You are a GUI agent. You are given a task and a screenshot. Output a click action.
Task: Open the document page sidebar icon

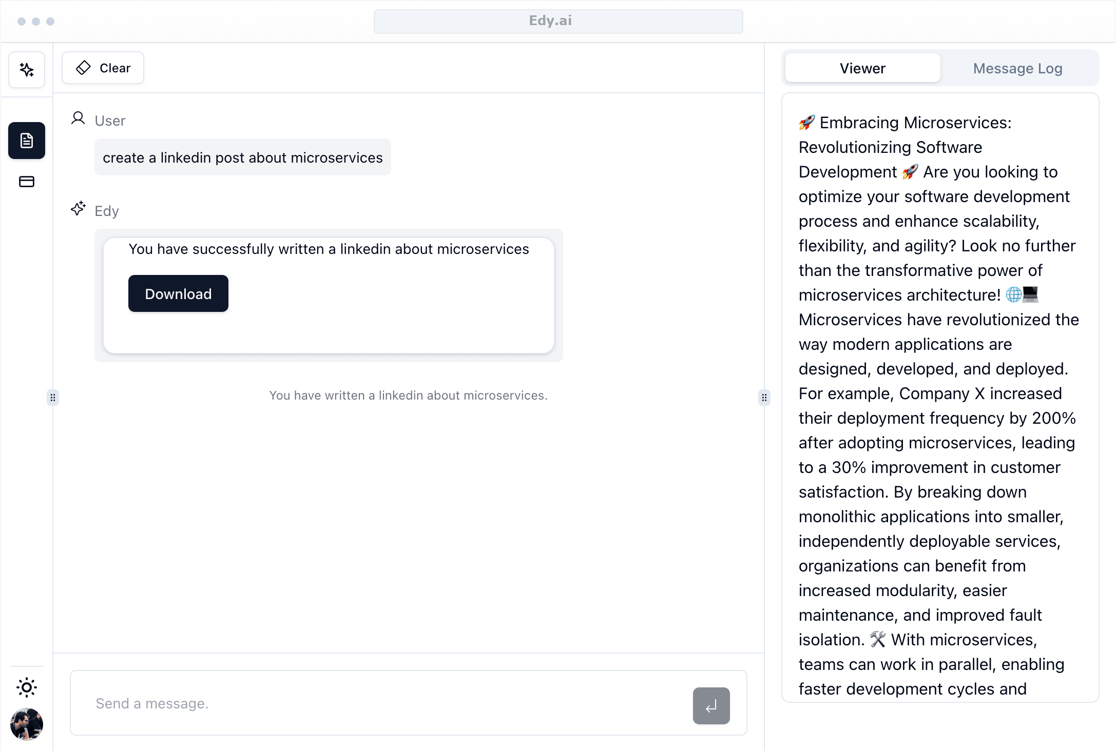click(27, 141)
